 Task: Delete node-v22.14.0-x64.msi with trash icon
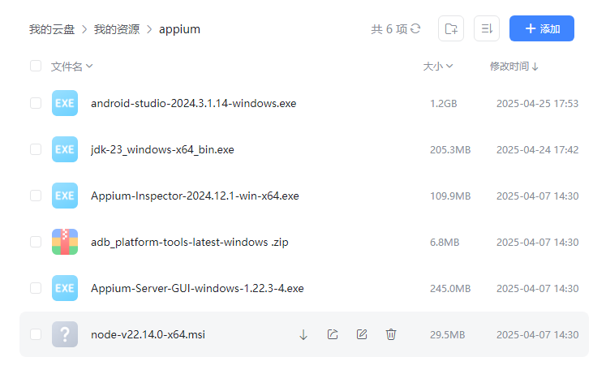[x=391, y=334]
